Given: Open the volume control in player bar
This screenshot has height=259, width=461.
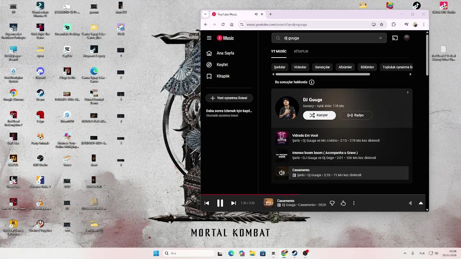Looking at the screenshot, I should point(410,203).
